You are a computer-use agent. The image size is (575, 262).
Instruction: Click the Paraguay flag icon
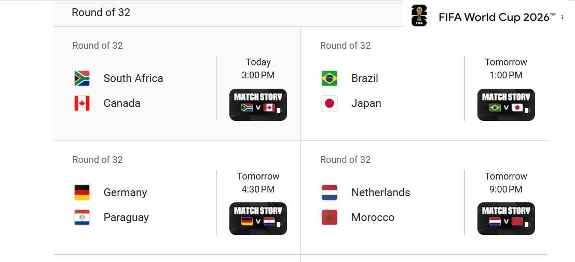82,217
